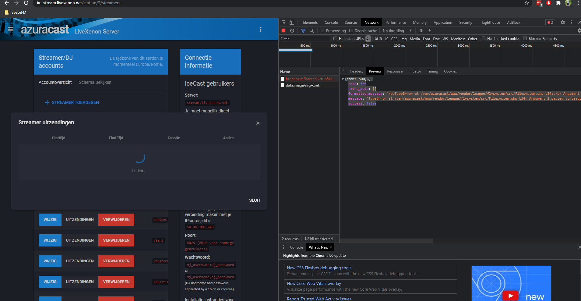
Task: Check the Hide data URLs option
Action: pos(335,38)
